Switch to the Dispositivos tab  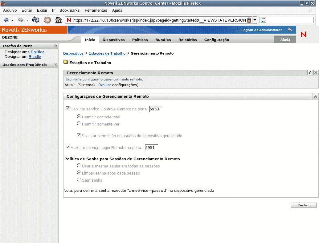(x=113, y=40)
